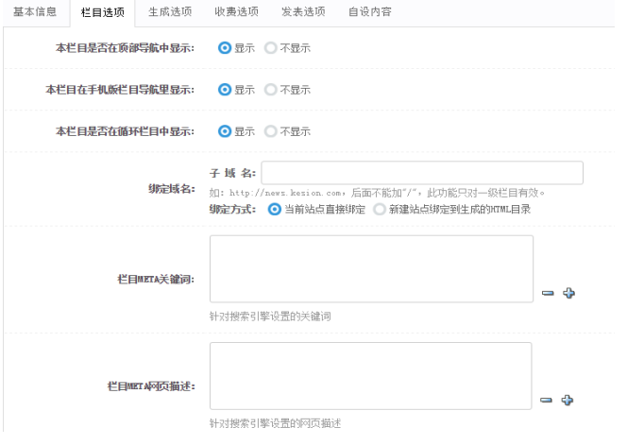Select 显示 for top navigation display
Image resolution: width=627 pixels, height=445 pixels.
tap(225, 48)
